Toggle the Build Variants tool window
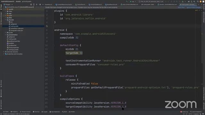The image size is (205, 115). pyautogui.click(x=1, y=104)
